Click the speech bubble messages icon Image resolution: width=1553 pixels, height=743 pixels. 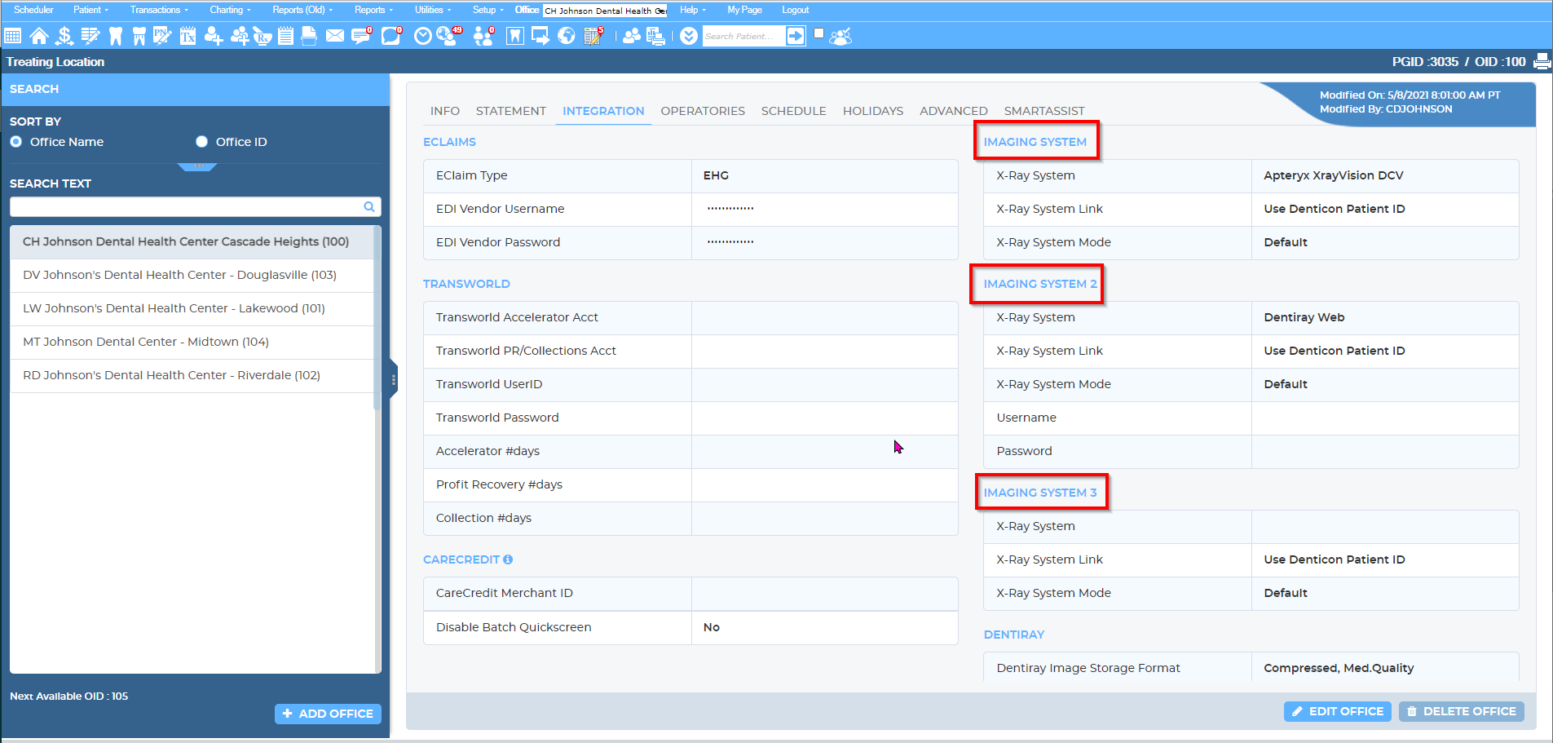pyautogui.click(x=391, y=36)
